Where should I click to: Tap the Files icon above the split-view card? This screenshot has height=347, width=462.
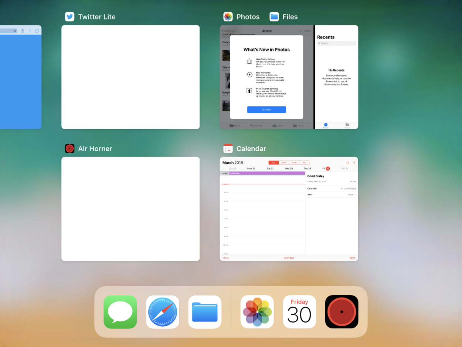point(274,17)
